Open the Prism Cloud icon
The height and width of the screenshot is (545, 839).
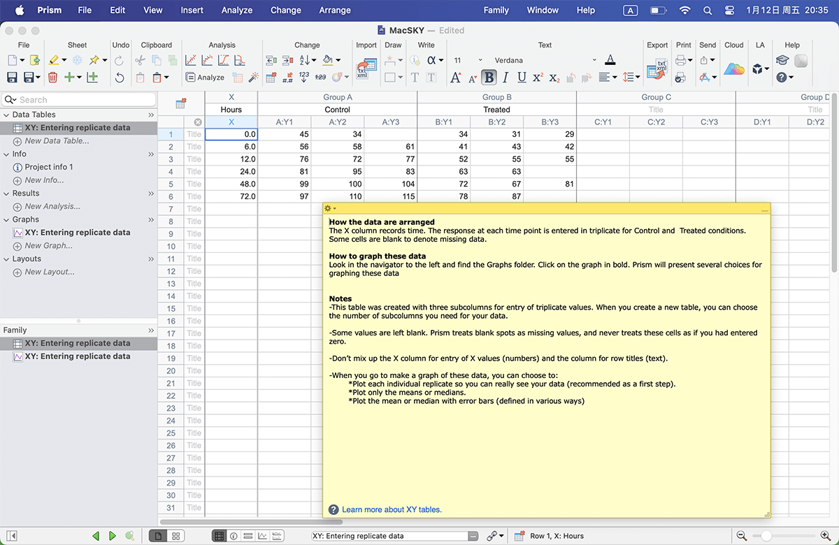(733, 68)
